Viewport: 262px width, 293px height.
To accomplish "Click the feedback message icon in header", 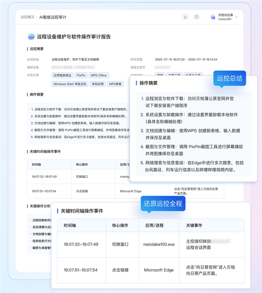I will pos(197,17).
